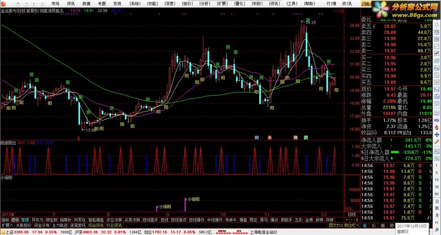This screenshot has width=441, height=235.
Task: Open the 专题 menu
Action: click(102, 3)
